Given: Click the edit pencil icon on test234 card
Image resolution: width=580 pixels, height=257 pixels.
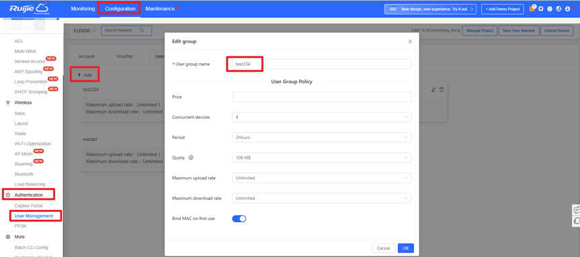Looking at the screenshot, I should pyautogui.click(x=433, y=90).
